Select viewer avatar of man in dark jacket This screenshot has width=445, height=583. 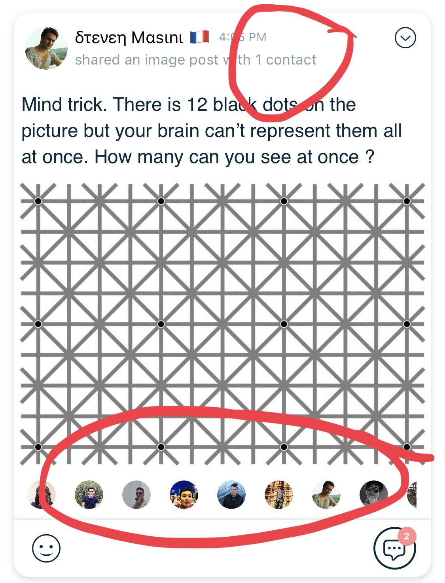(x=231, y=495)
